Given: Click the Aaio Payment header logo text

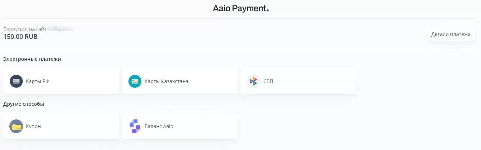Looking at the screenshot, I should pyautogui.click(x=239, y=8).
